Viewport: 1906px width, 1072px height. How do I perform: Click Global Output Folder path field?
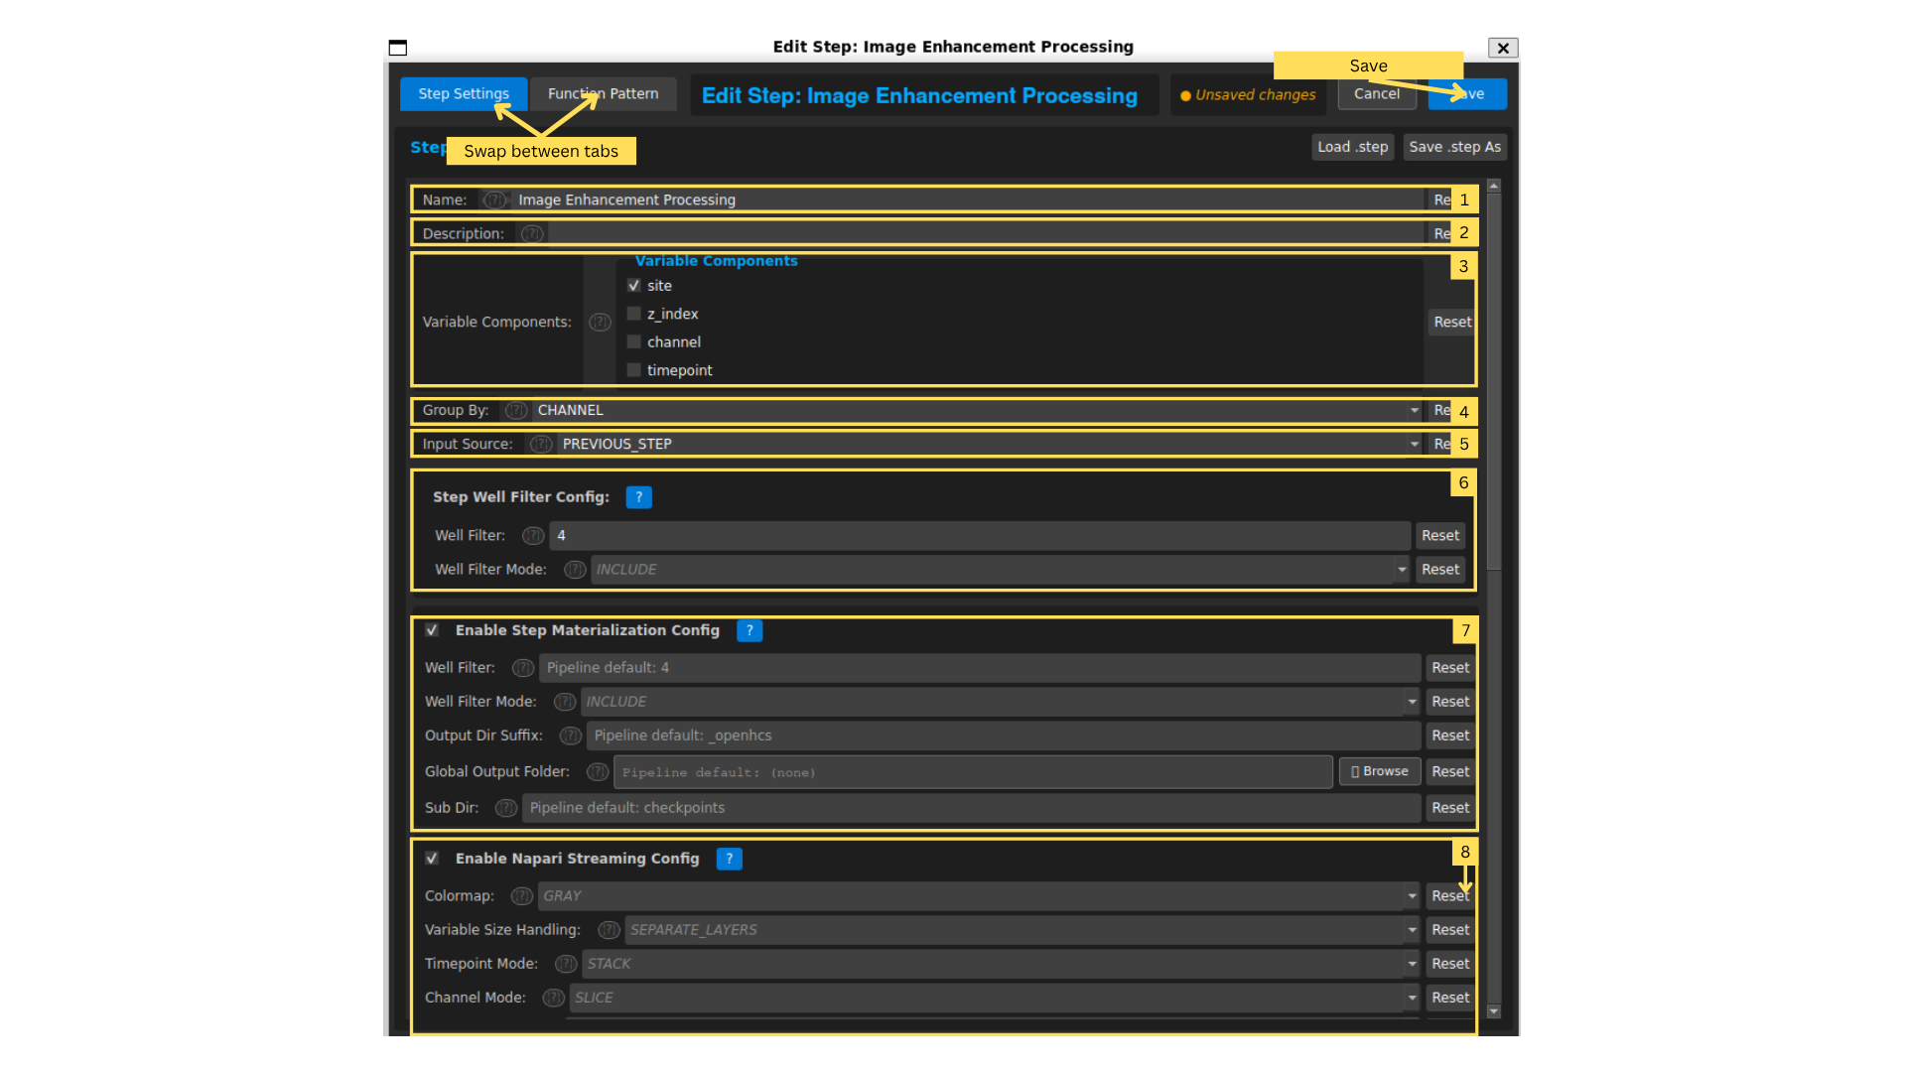click(x=973, y=772)
